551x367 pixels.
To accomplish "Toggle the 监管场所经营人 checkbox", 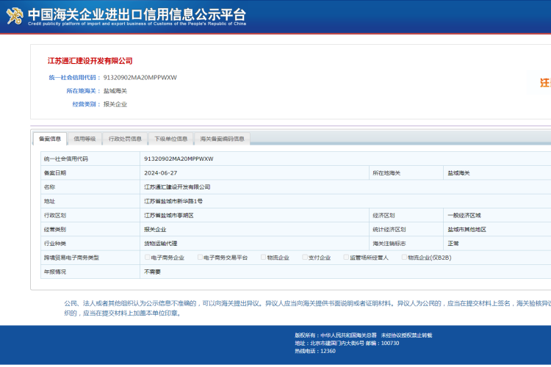I will pos(347,258).
